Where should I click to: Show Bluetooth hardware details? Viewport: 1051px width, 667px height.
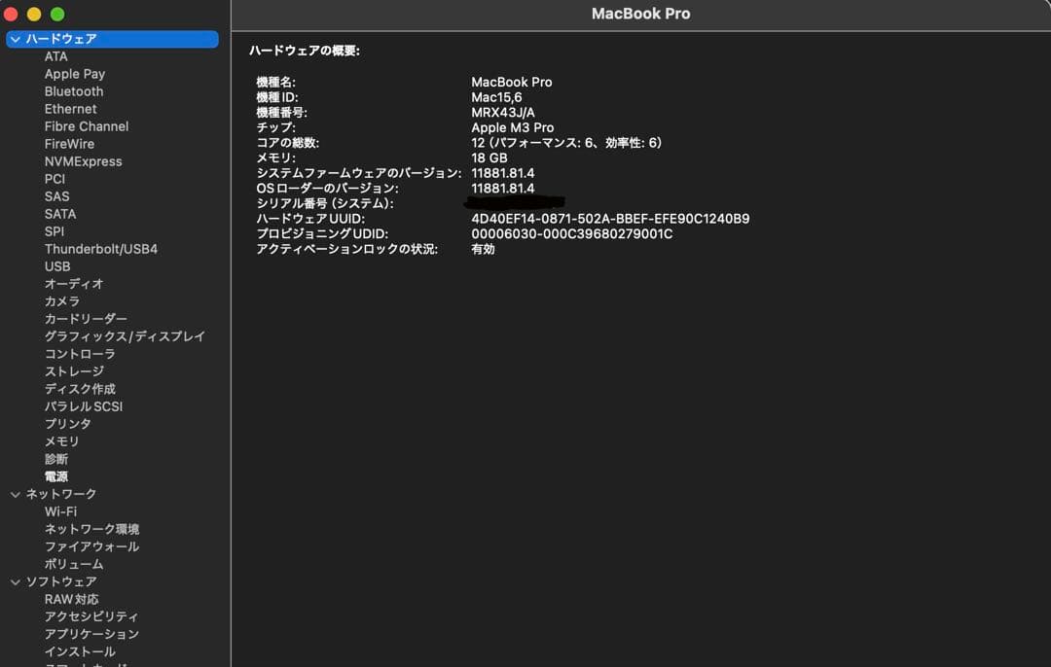tap(74, 91)
